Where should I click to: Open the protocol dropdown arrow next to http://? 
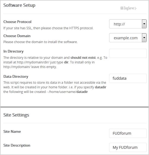144,24
